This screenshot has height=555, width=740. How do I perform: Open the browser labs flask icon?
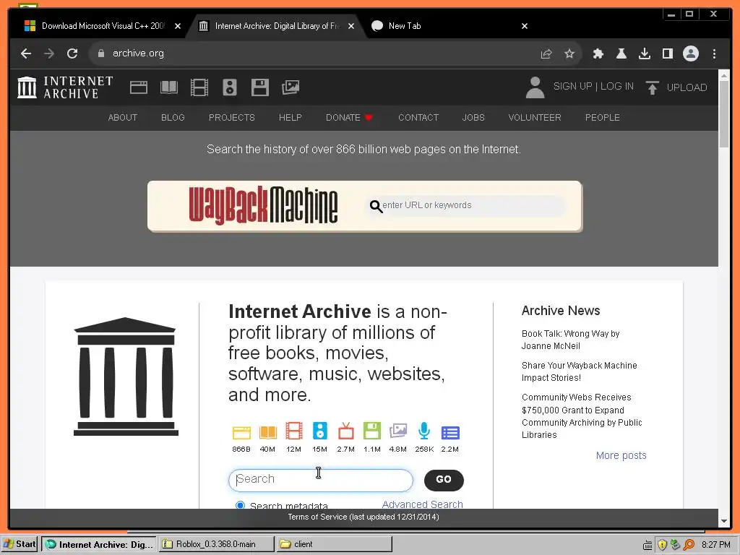[621, 53]
